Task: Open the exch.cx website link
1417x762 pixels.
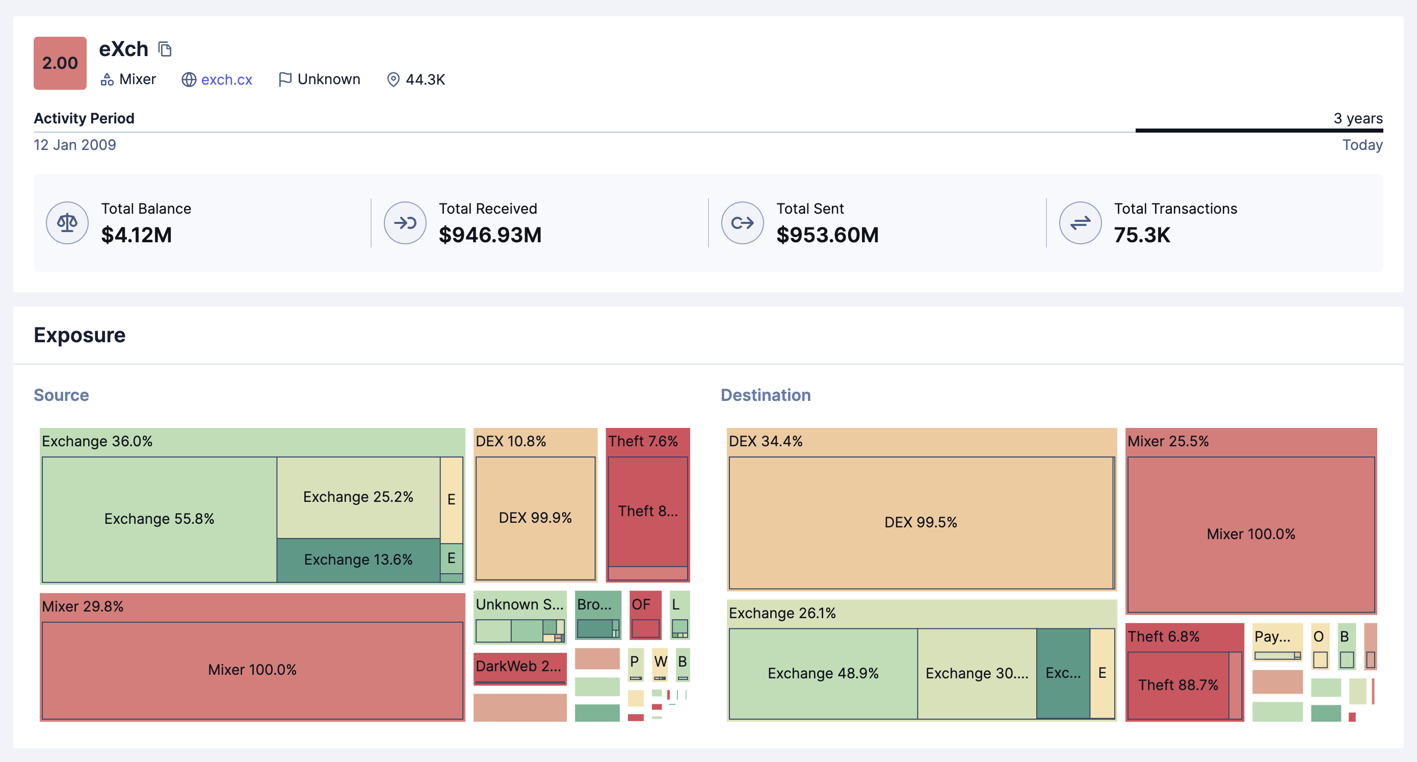Action: click(226, 80)
